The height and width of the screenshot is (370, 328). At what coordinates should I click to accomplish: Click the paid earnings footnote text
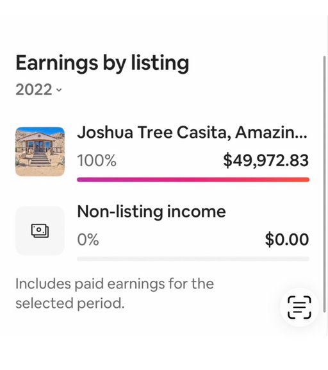click(x=115, y=293)
